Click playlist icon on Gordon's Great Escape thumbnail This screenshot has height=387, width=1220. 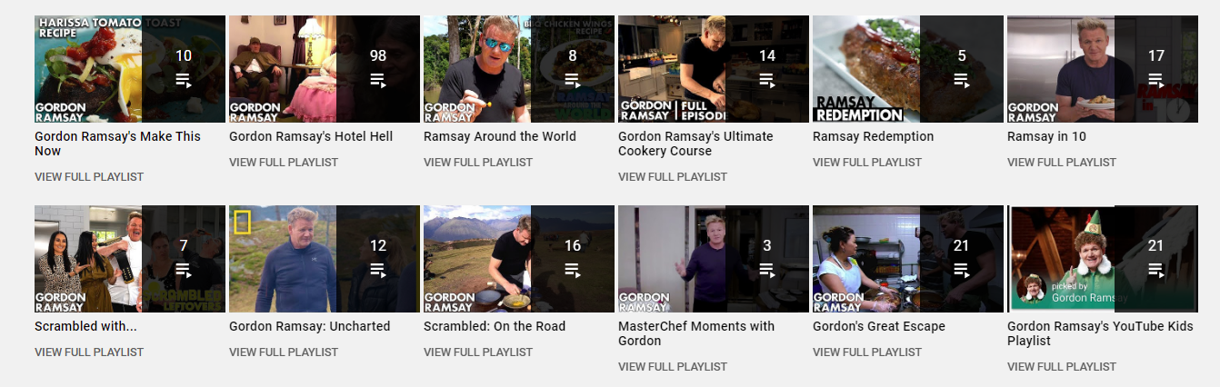click(962, 270)
